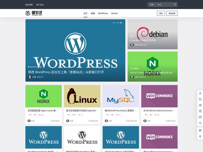The image size is (203, 152).
Task: Open the user profile icon in side toolbar
Action: click(200, 93)
